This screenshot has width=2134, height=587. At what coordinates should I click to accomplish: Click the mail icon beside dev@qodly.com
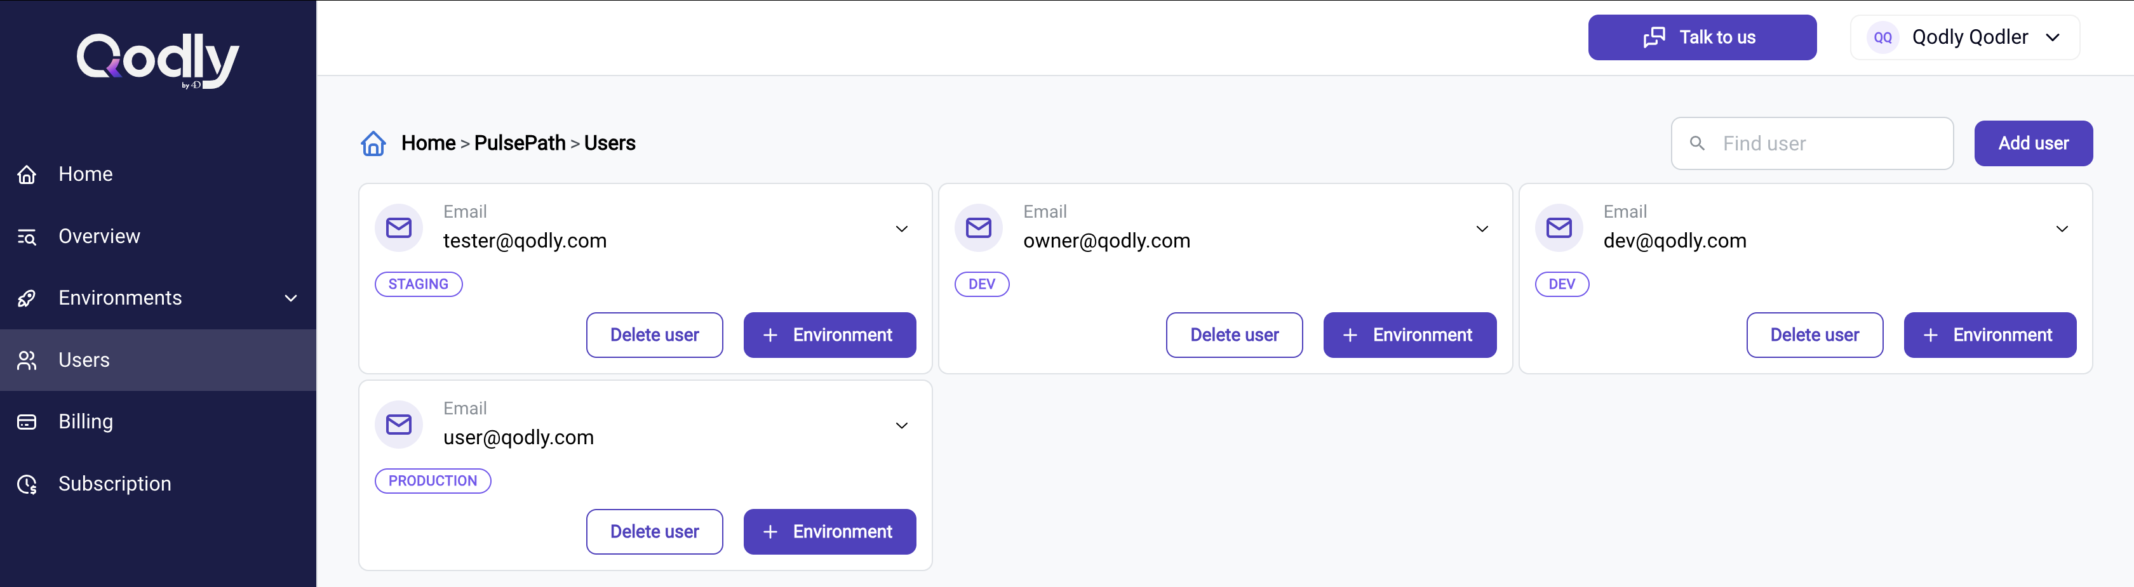(x=1559, y=228)
